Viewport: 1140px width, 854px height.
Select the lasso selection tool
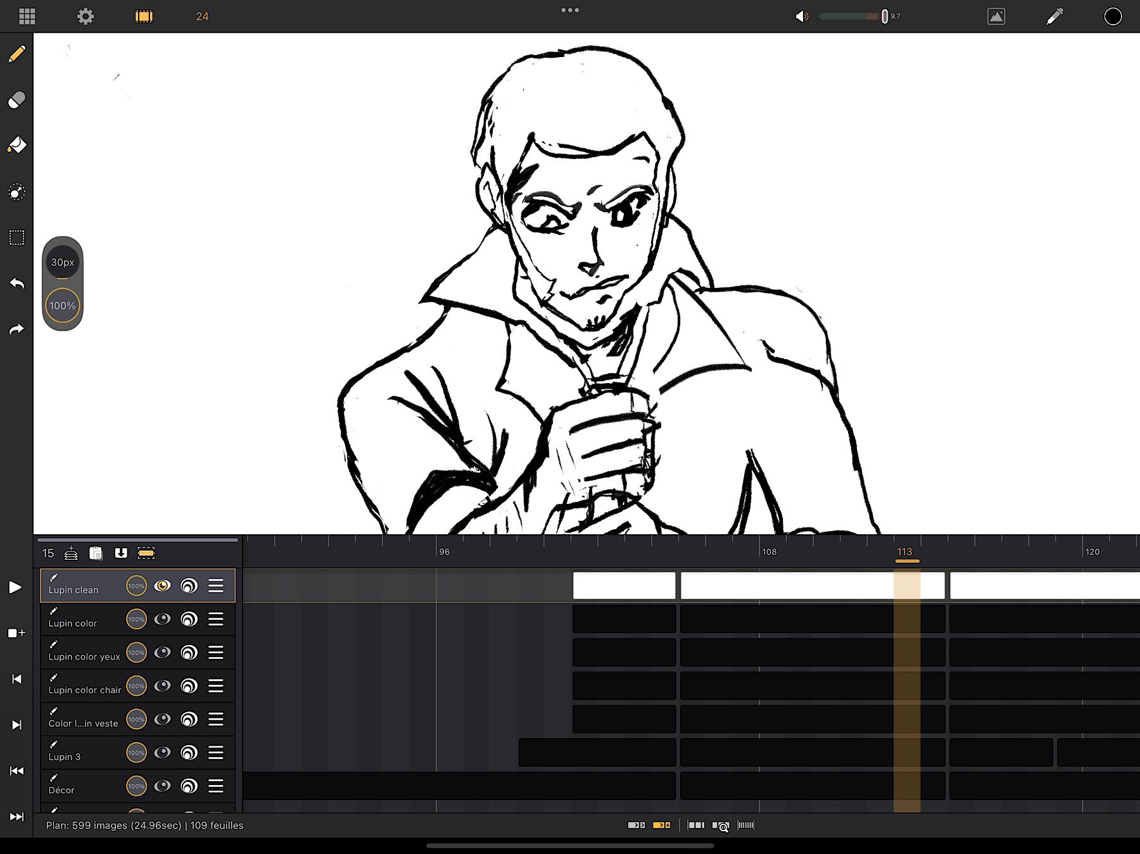click(17, 192)
